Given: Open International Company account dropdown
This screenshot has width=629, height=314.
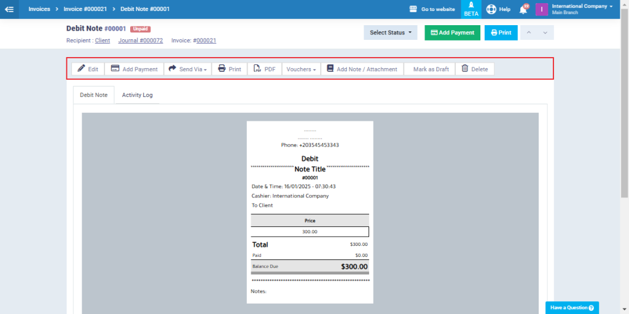Looking at the screenshot, I should [x=582, y=9].
